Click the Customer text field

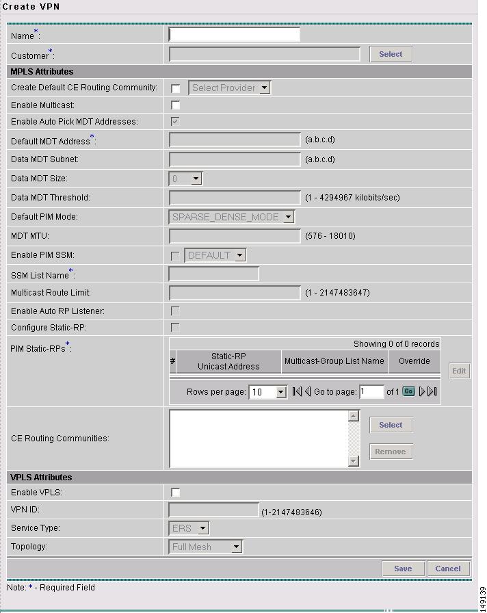tap(264, 54)
